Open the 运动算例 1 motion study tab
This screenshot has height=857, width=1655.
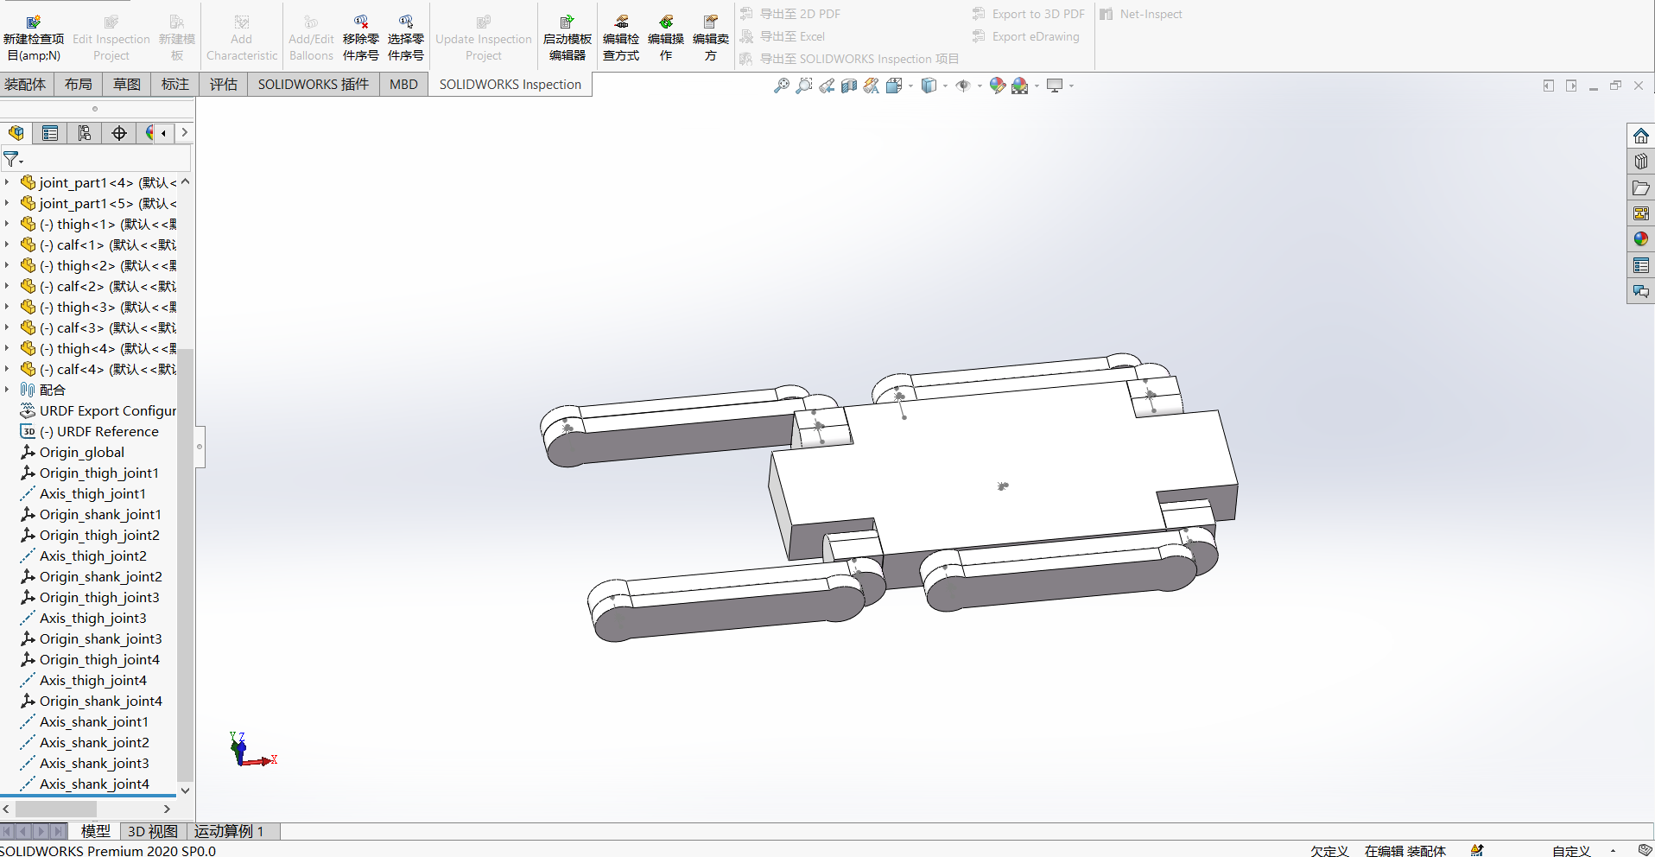coord(229,831)
